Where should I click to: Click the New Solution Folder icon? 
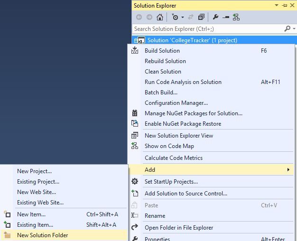pyautogui.click(x=7, y=235)
